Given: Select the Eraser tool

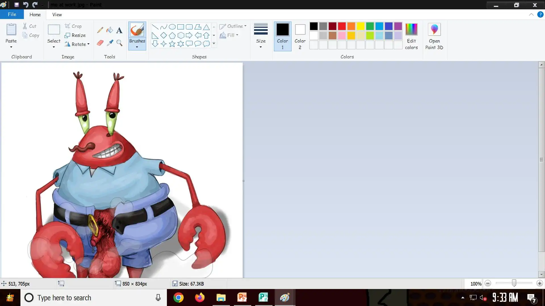Looking at the screenshot, I should (100, 43).
